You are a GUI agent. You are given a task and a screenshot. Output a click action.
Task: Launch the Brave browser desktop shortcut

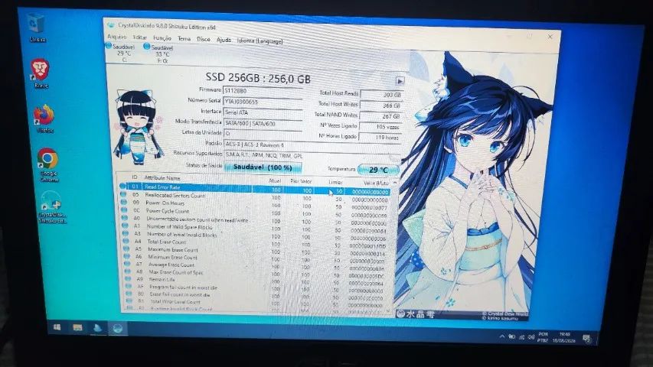[x=41, y=73]
